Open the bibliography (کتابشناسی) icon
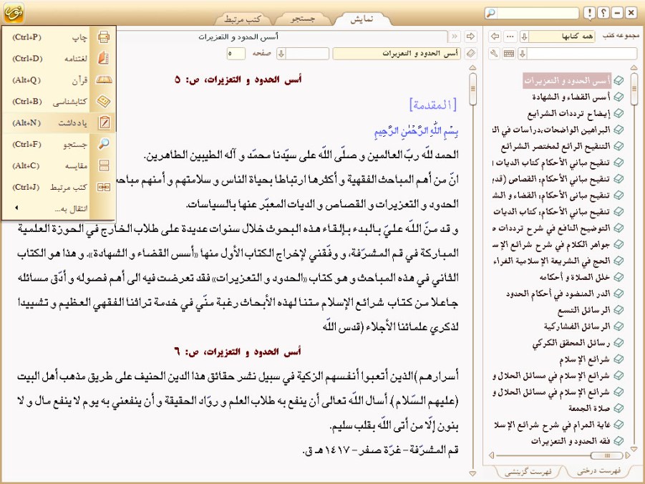645x484 pixels. click(104, 101)
